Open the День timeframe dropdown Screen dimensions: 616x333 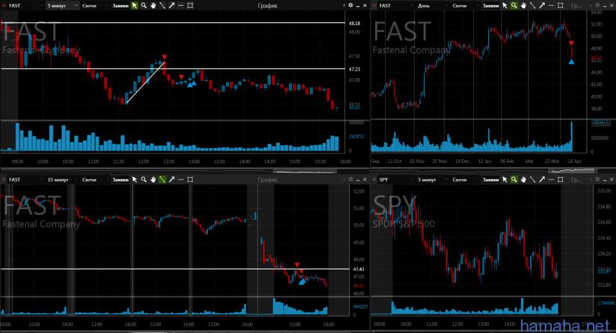[432, 6]
